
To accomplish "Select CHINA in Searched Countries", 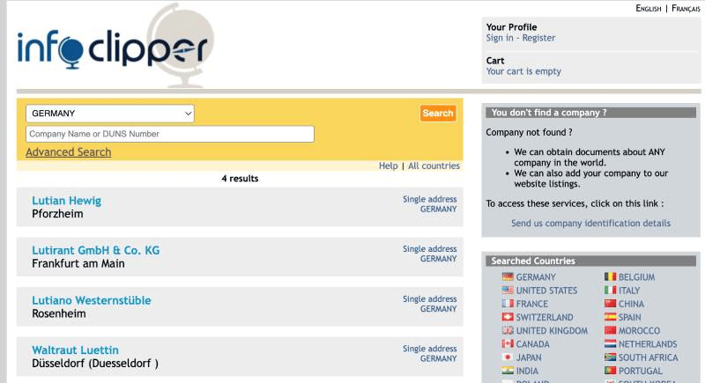I will pos(631,304).
